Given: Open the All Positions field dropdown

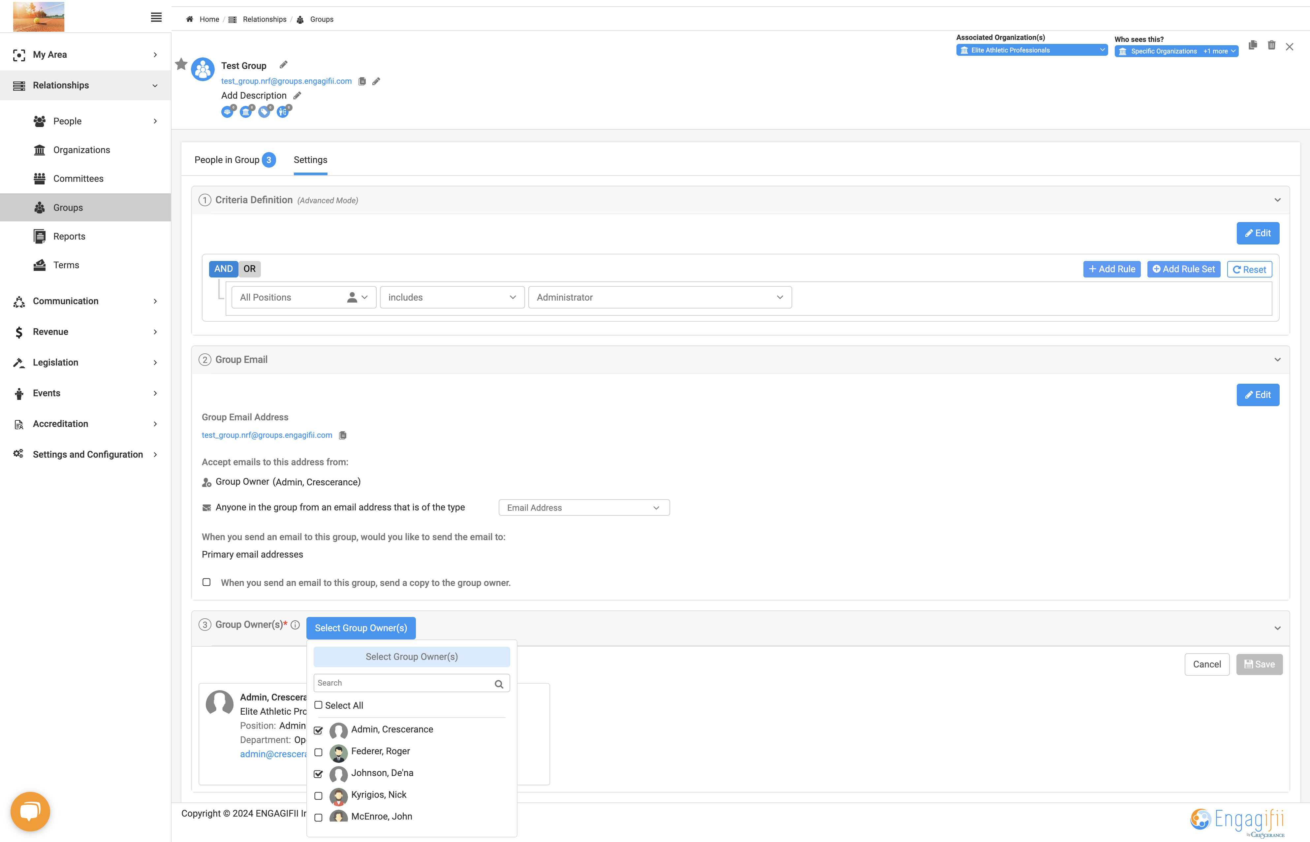Looking at the screenshot, I should point(304,297).
